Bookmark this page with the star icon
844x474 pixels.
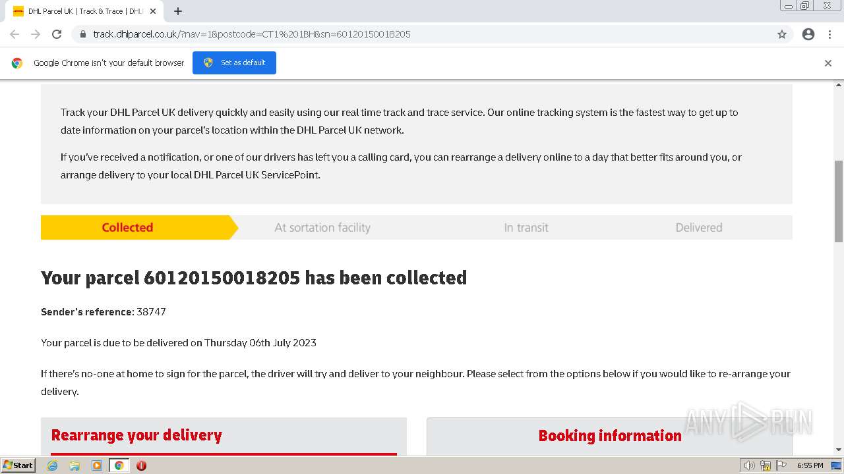point(782,34)
